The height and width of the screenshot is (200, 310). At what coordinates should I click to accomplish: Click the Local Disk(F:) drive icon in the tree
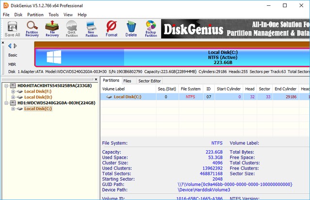(19, 92)
